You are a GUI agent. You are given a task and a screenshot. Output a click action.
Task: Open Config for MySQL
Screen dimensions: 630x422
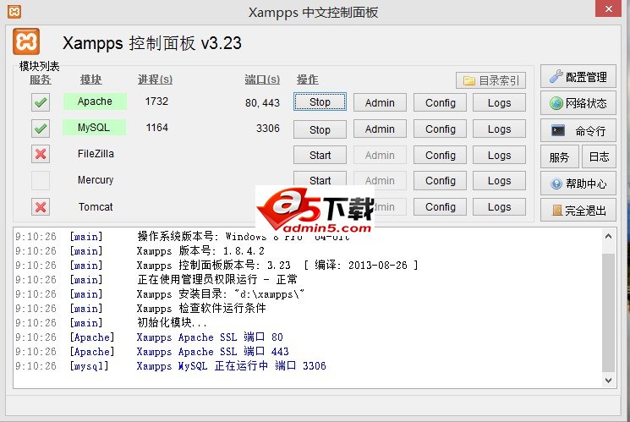(x=440, y=129)
